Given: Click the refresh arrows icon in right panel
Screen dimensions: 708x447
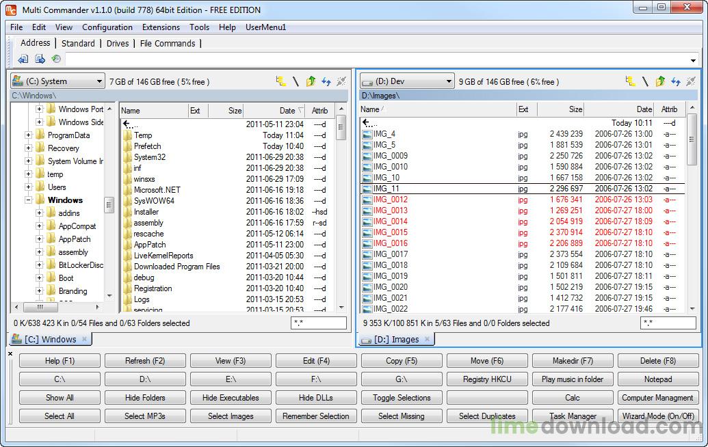Looking at the screenshot, I should (675, 81).
